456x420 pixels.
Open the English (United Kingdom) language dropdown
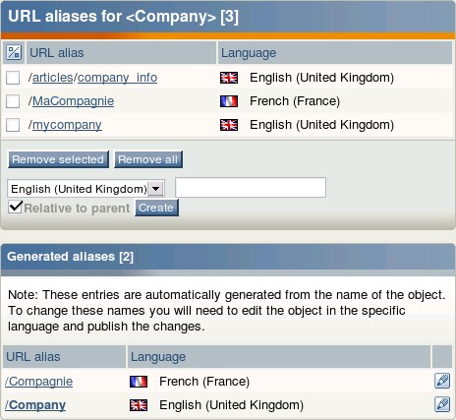click(85, 189)
